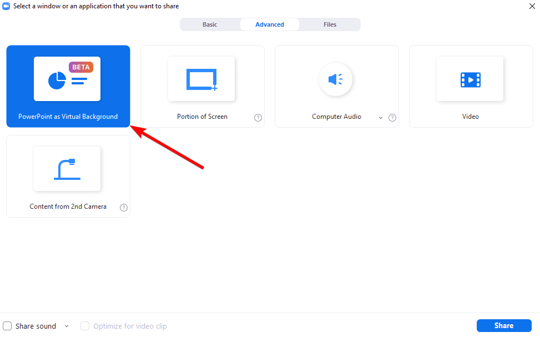
Task: Select PowerPoint as Virtual Background card icon
Action: point(67,79)
